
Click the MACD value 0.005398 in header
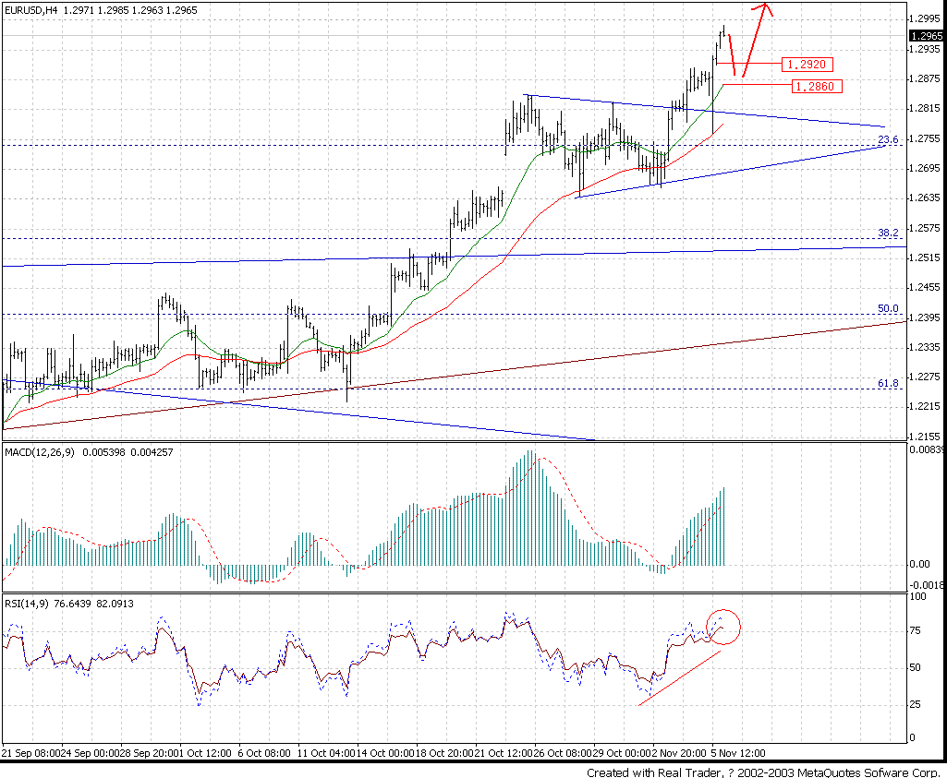tap(103, 452)
